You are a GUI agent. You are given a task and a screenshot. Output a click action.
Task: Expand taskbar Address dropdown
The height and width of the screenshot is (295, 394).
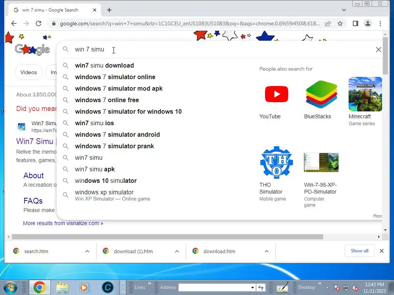coord(252,287)
